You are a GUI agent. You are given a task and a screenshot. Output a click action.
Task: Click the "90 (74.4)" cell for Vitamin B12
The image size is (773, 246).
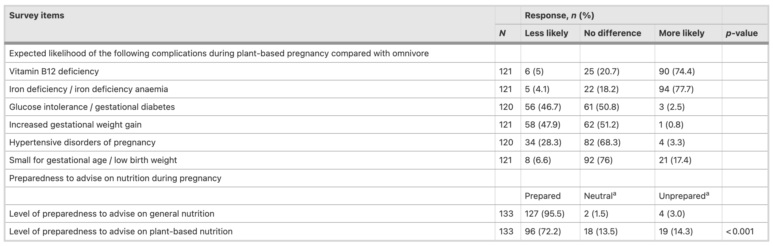tap(676, 71)
